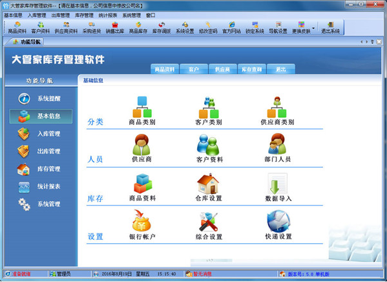The height and width of the screenshot is (282, 387).
Task: Open the 统计报表 menu
Action: pyautogui.click(x=108, y=16)
